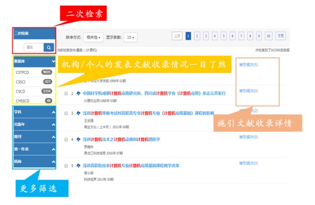Open result 2 title 中国科学院成都计算机应用研究所
The width and height of the screenshot is (315, 205).
coord(154,93)
